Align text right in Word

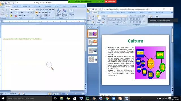(x=43, y=12)
